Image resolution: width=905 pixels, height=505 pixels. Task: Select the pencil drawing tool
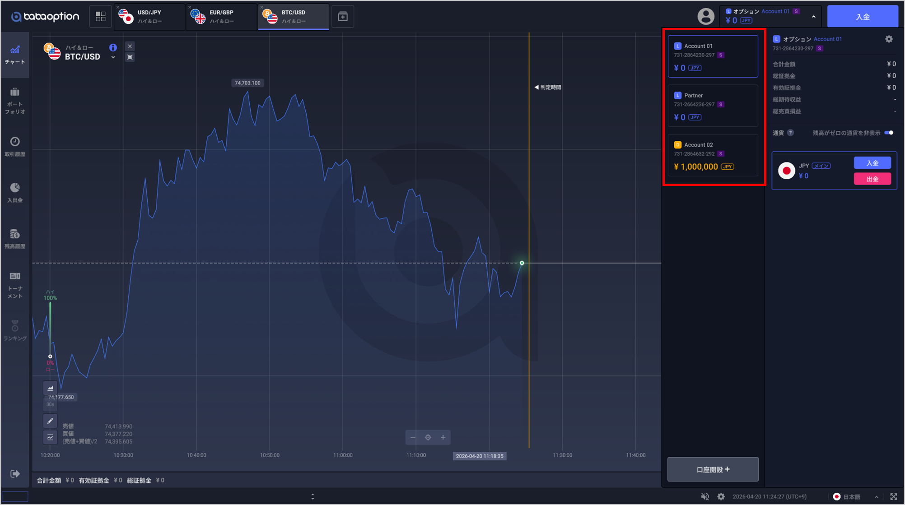click(50, 421)
